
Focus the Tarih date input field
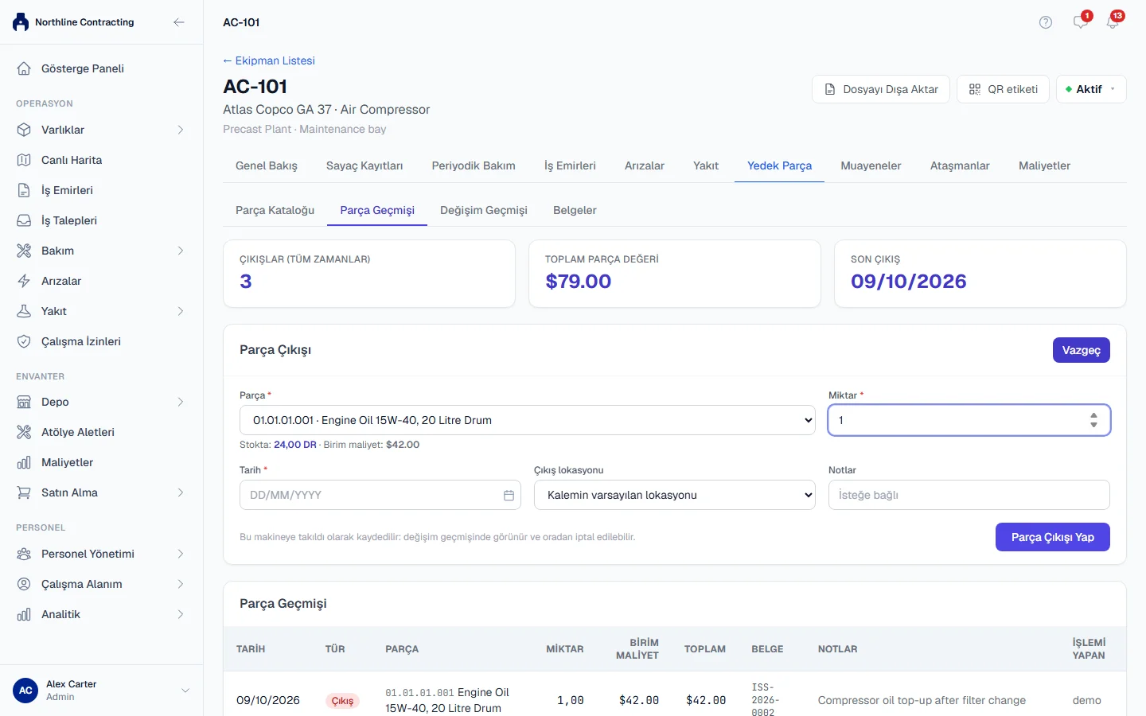pyautogui.click(x=380, y=495)
